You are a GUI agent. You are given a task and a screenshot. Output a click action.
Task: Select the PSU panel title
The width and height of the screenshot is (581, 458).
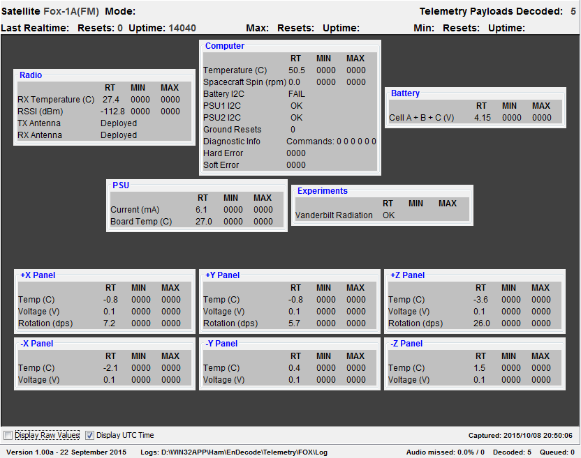pos(121,185)
